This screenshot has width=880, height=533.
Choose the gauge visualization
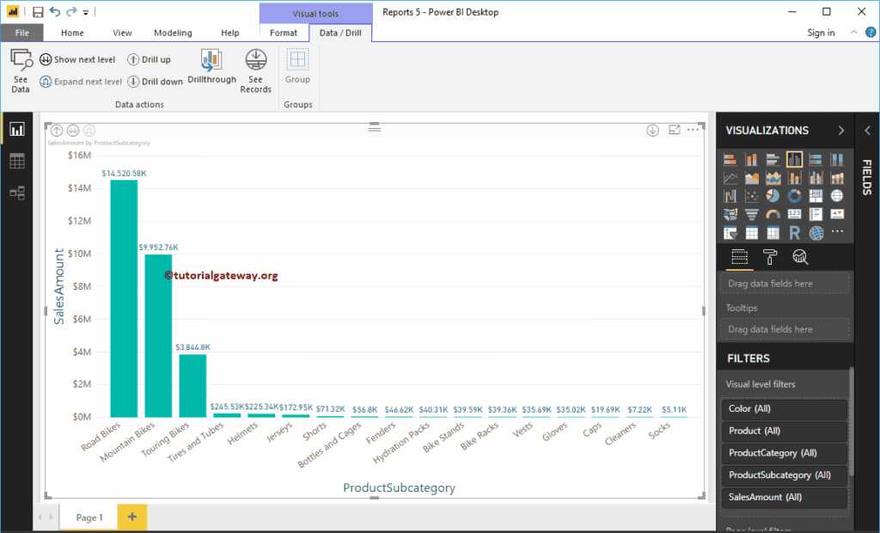pos(773,214)
